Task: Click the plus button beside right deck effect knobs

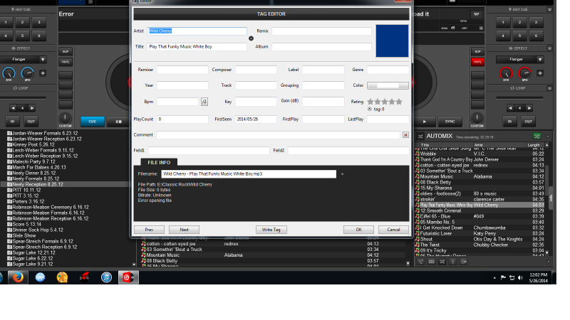Action: tap(540, 73)
